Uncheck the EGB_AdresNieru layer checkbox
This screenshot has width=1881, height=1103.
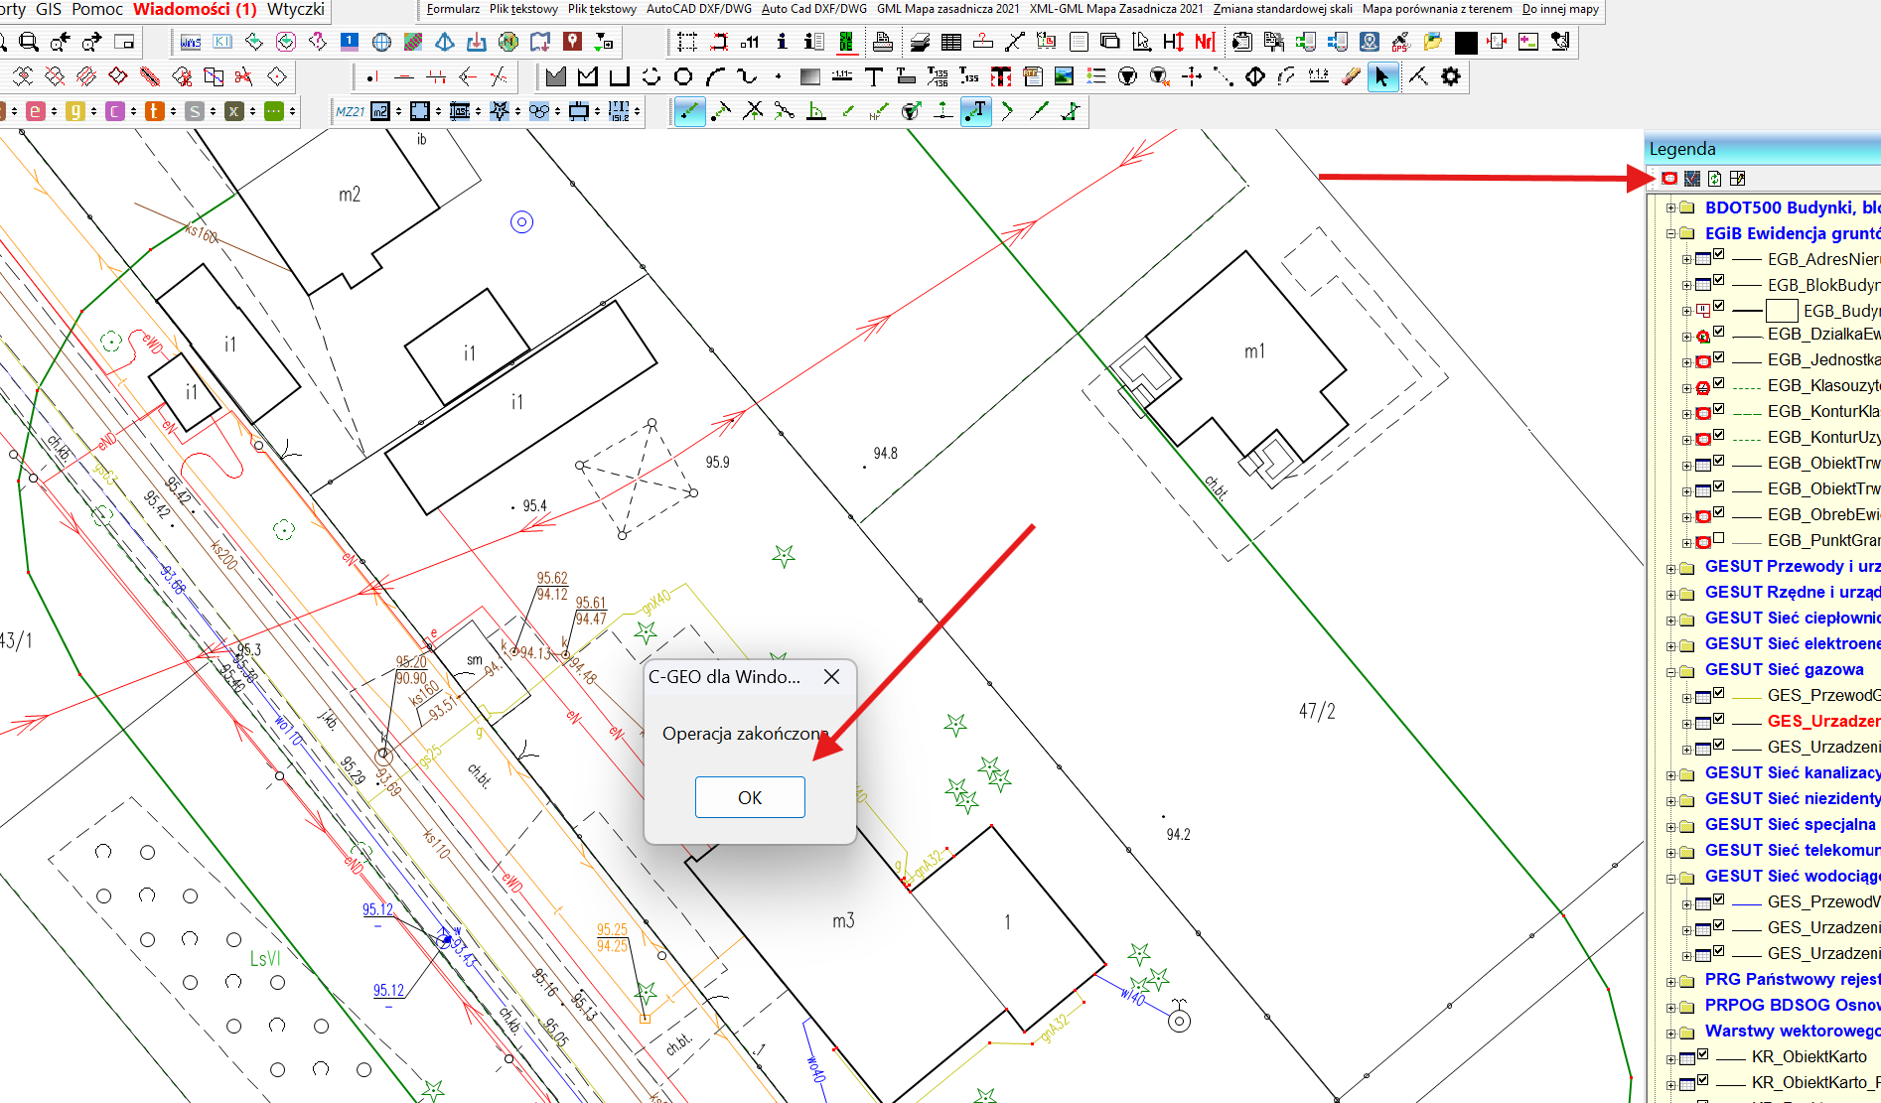(1718, 255)
